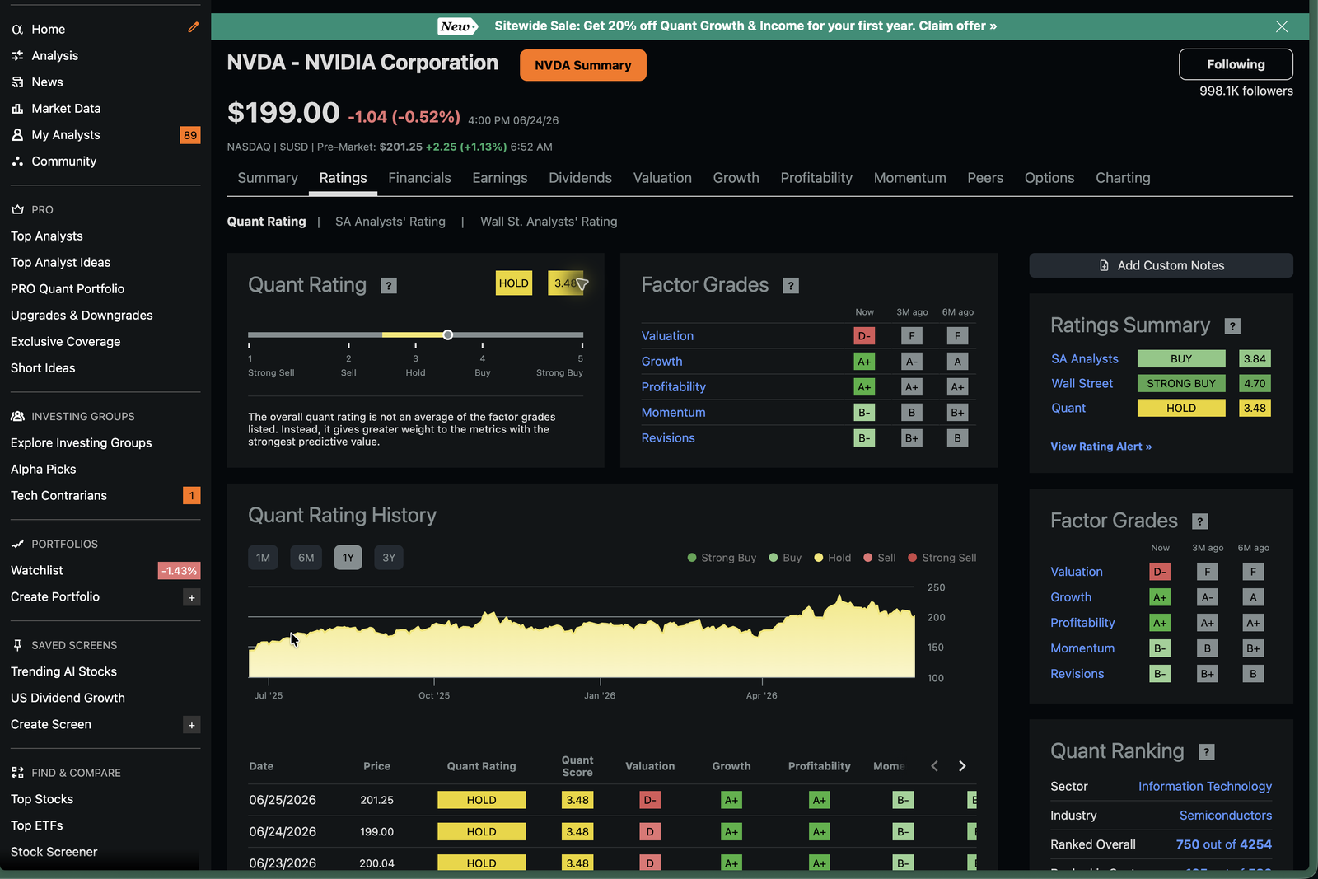This screenshot has height=879, width=1318.
Task: Select the 3Y history range
Action: (x=389, y=558)
